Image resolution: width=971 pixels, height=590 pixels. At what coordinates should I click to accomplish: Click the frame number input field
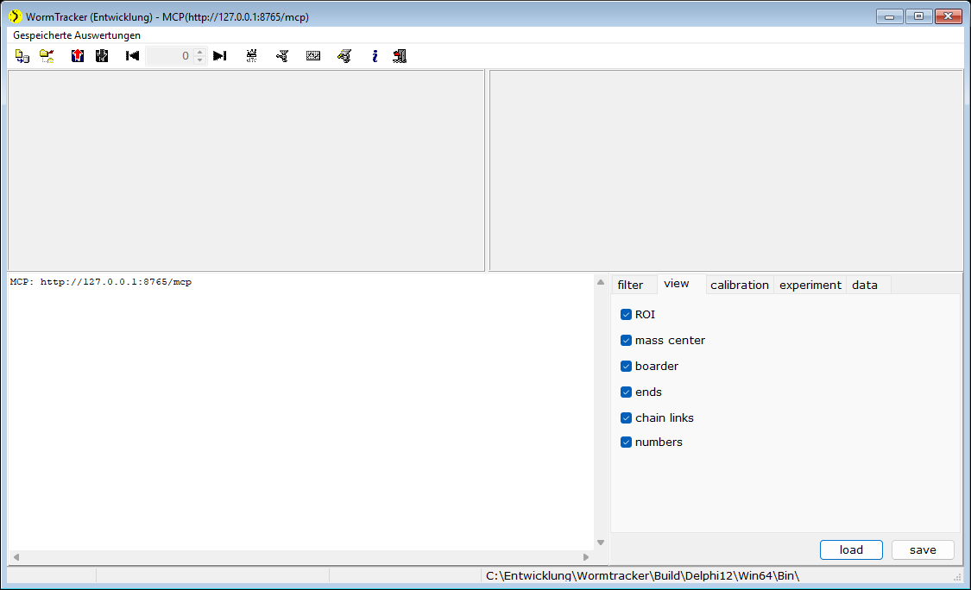170,56
